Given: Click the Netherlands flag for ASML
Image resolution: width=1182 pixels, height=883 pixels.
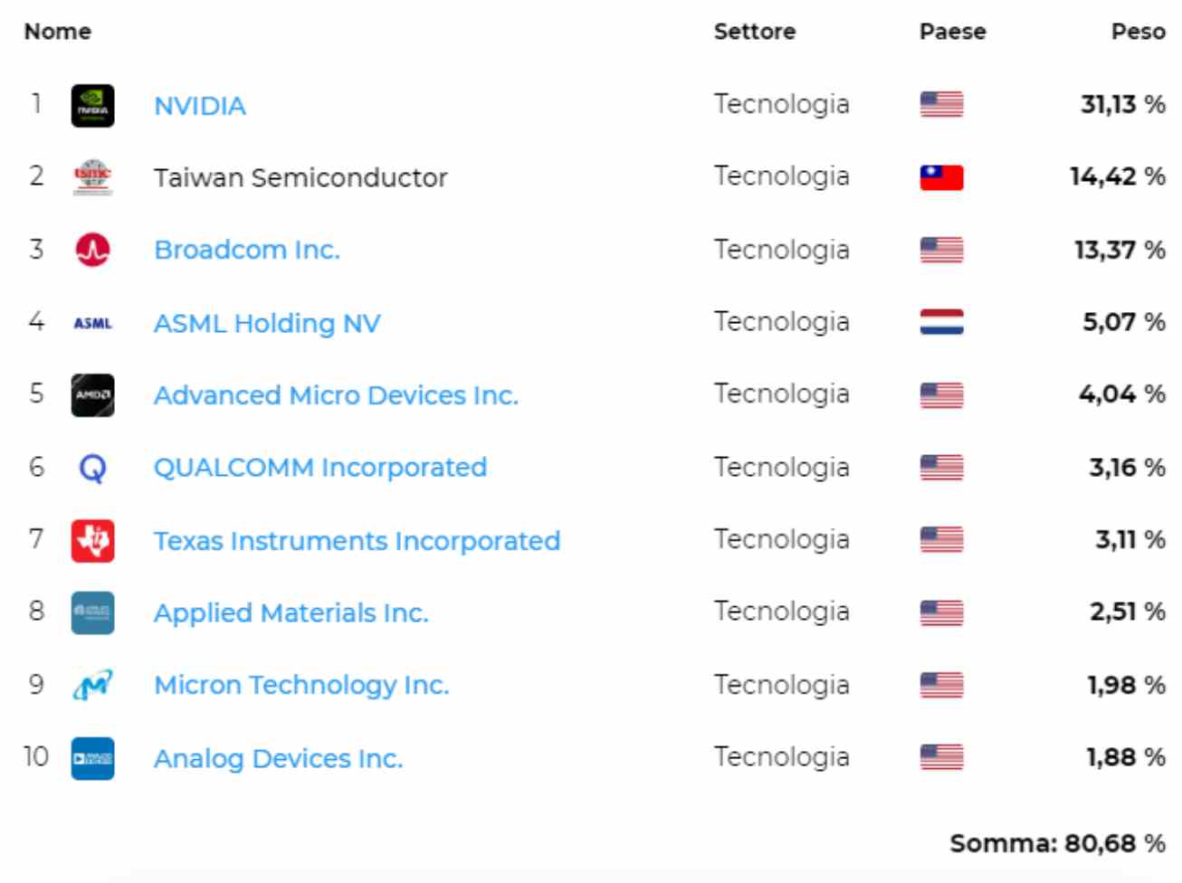Looking at the screenshot, I should tap(941, 322).
